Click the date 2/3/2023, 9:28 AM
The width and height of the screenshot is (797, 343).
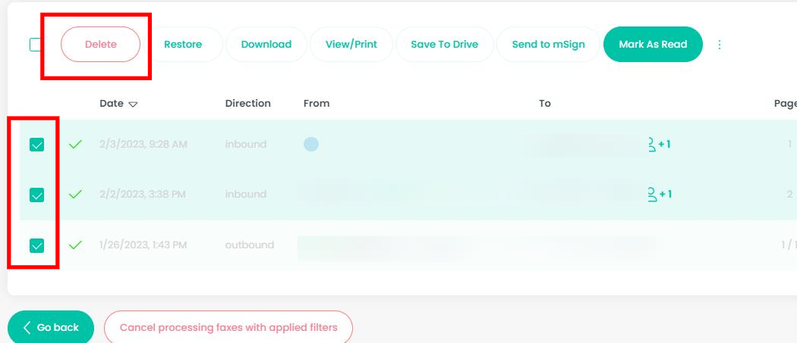click(x=143, y=145)
